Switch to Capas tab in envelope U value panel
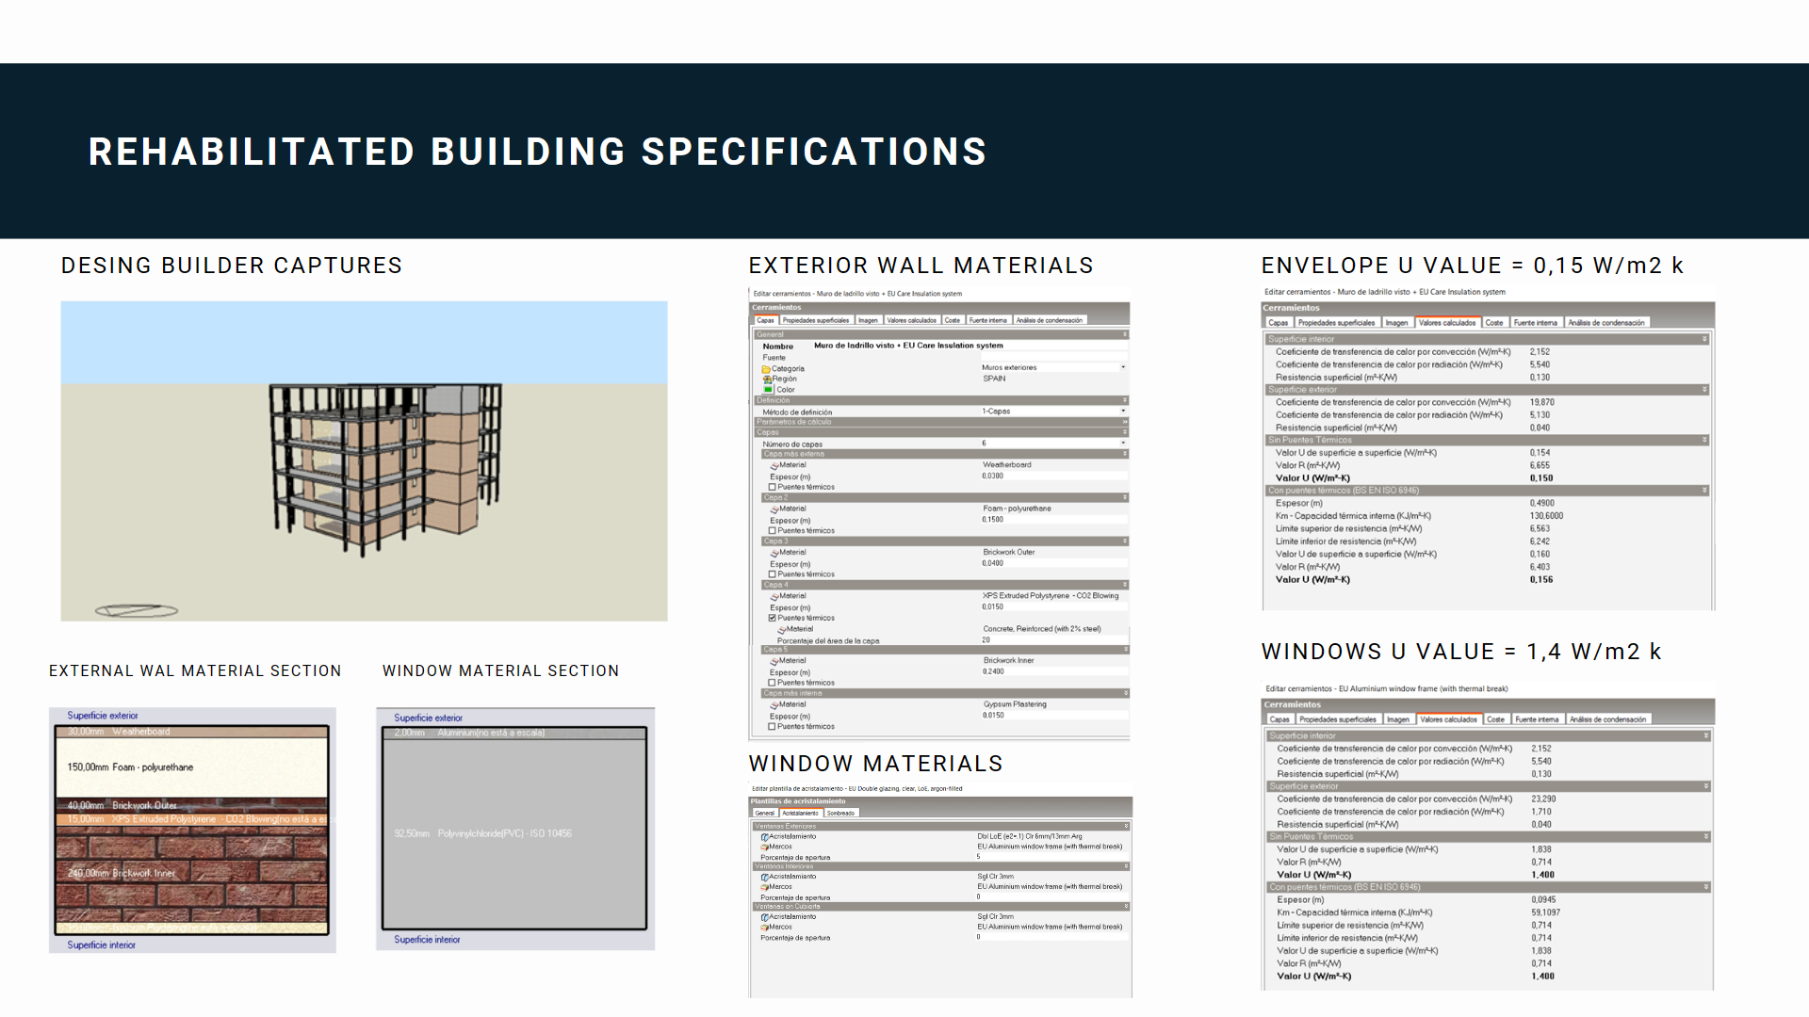Screen dimensions: 1809x1017 (x=1278, y=323)
